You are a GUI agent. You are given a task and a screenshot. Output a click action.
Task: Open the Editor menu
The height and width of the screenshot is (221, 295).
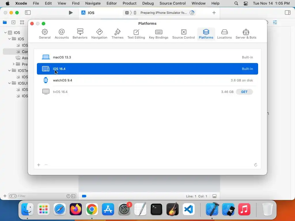[111, 3]
